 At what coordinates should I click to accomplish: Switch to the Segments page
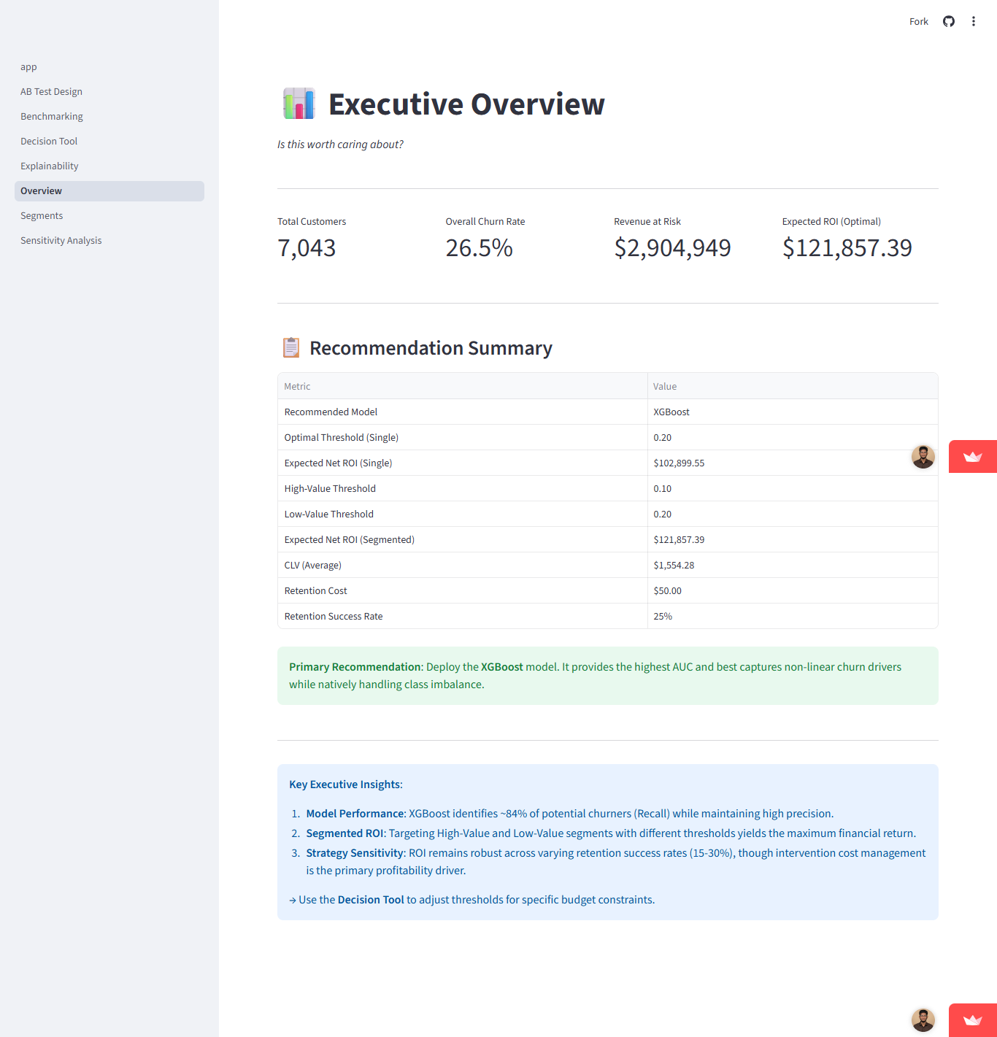click(x=109, y=216)
